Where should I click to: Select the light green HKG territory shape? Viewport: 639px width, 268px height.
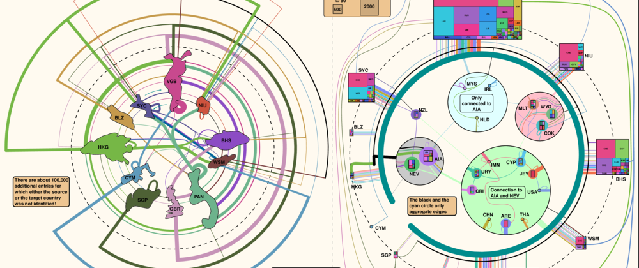coord(105,146)
